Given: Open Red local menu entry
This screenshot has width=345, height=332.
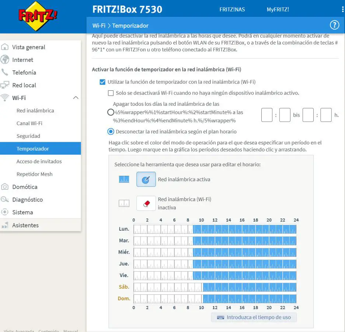Looking at the screenshot, I should tap(24, 85).
